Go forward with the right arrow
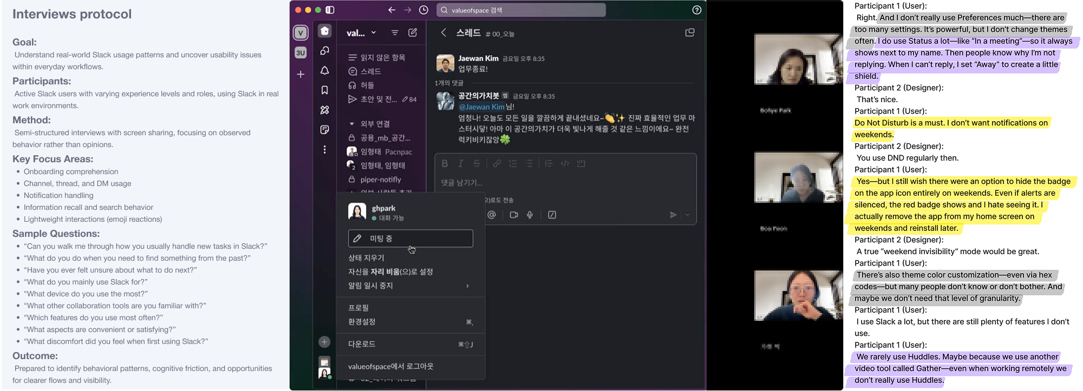The width and height of the screenshot is (1083, 391). pos(408,10)
